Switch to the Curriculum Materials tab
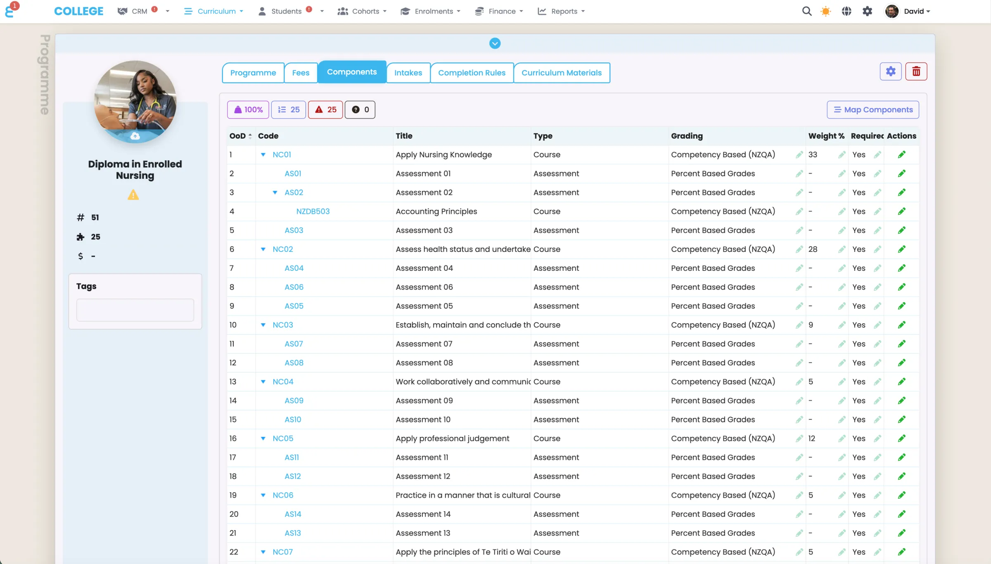The image size is (991, 564). [x=562, y=73]
